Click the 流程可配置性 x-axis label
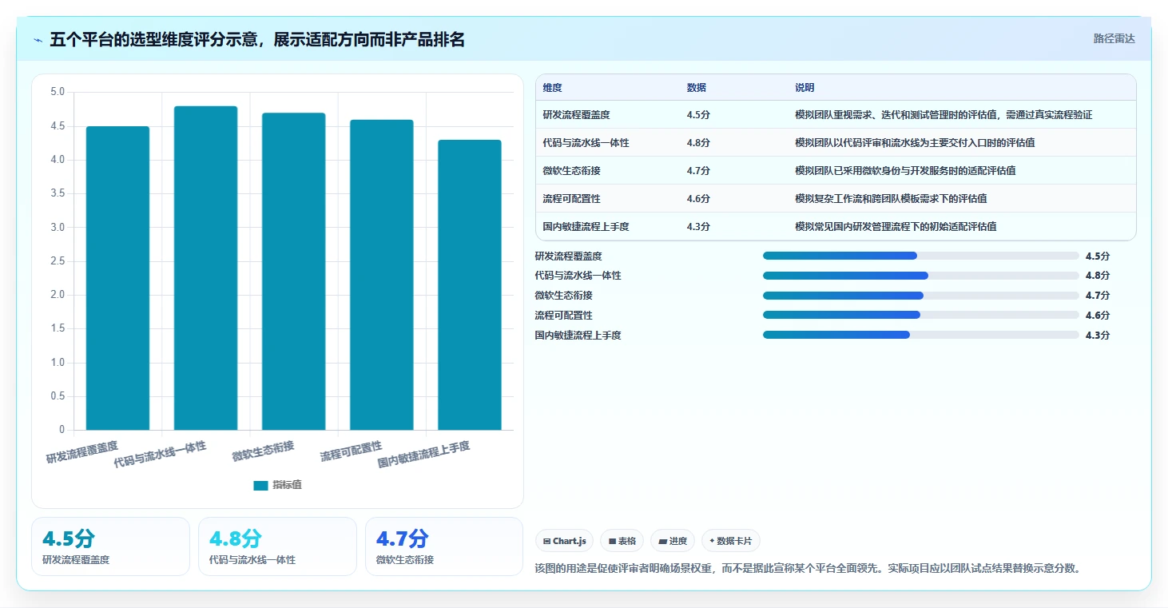This screenshot has width=1168, height=608. click(x=352, y=451)
